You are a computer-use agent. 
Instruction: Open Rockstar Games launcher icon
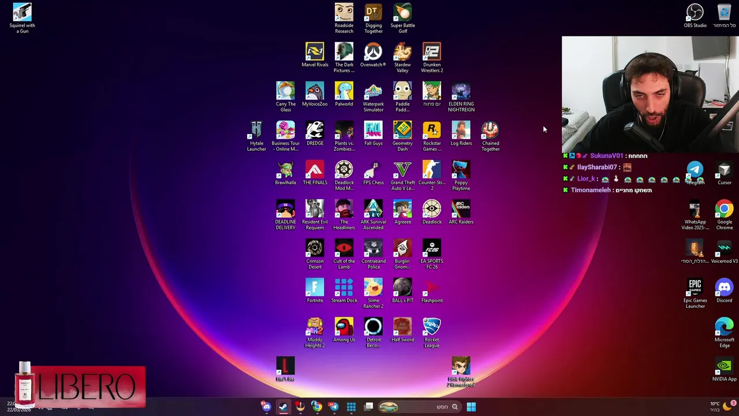tap(432, 136)
